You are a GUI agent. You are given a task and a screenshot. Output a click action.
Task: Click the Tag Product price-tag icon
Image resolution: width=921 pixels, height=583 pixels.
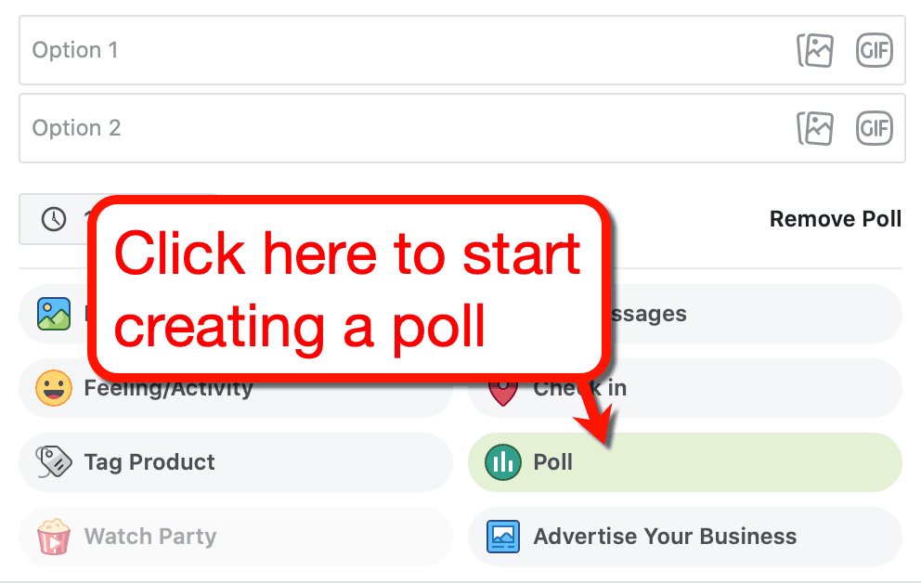[53, 461]
